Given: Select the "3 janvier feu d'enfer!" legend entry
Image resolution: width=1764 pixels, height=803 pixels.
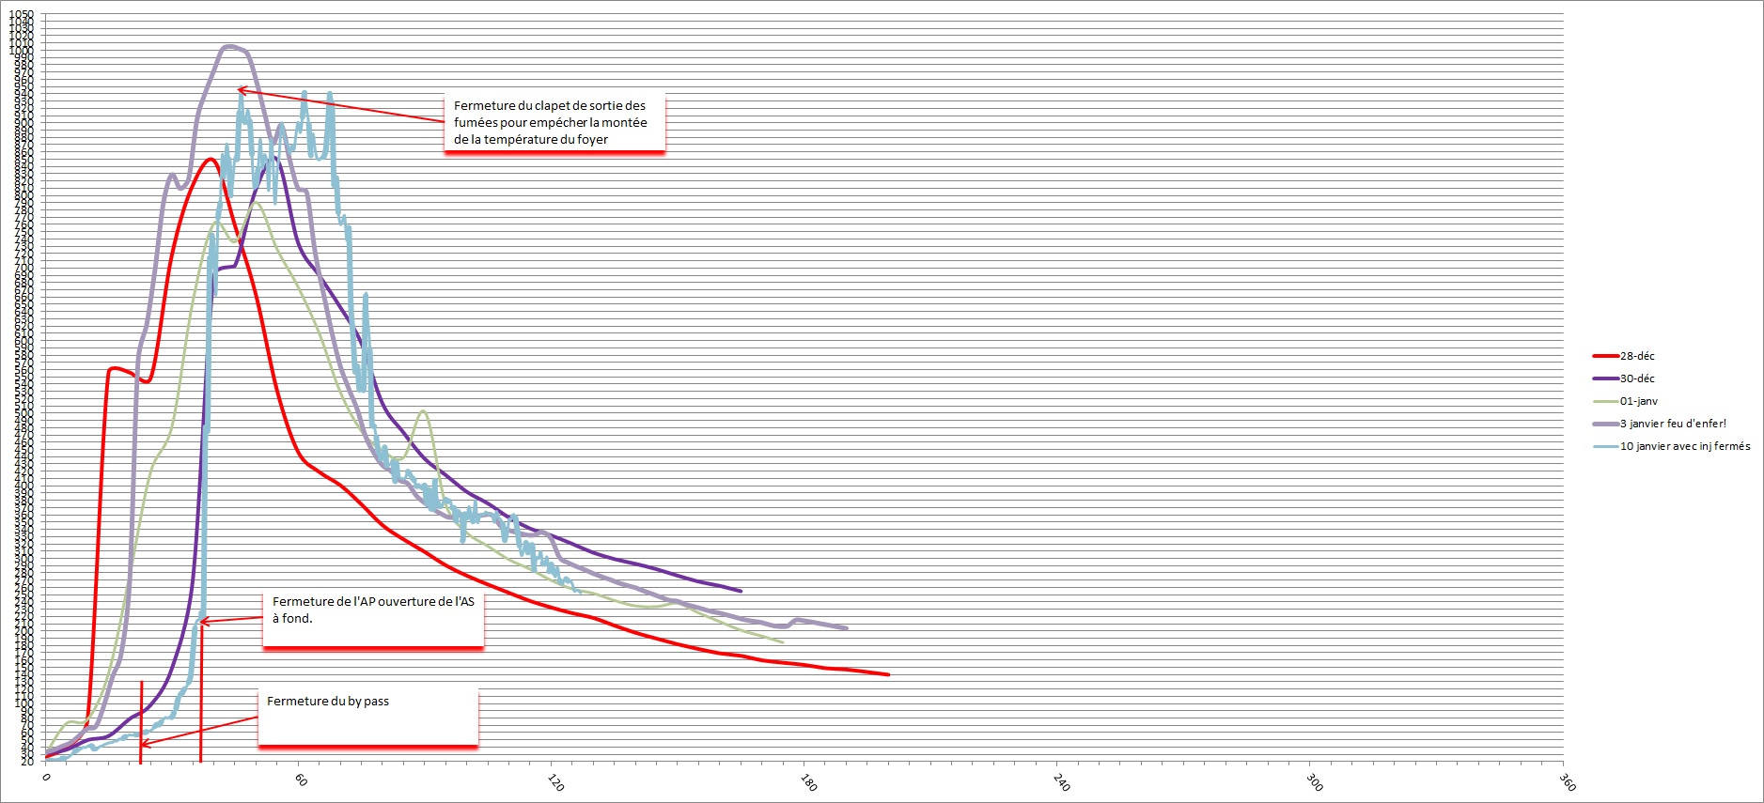Looking at the screenshot, I should coord(1660,424).
